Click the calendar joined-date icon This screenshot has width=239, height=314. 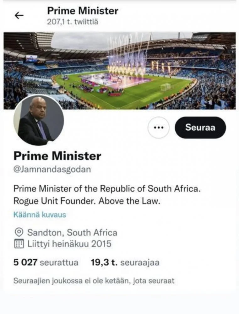click(x=19, y=244)
